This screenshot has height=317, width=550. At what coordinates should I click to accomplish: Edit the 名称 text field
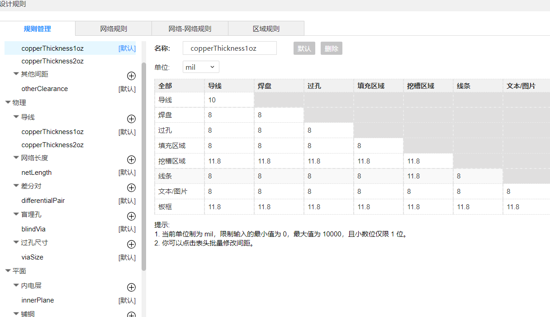click(229, 48)
